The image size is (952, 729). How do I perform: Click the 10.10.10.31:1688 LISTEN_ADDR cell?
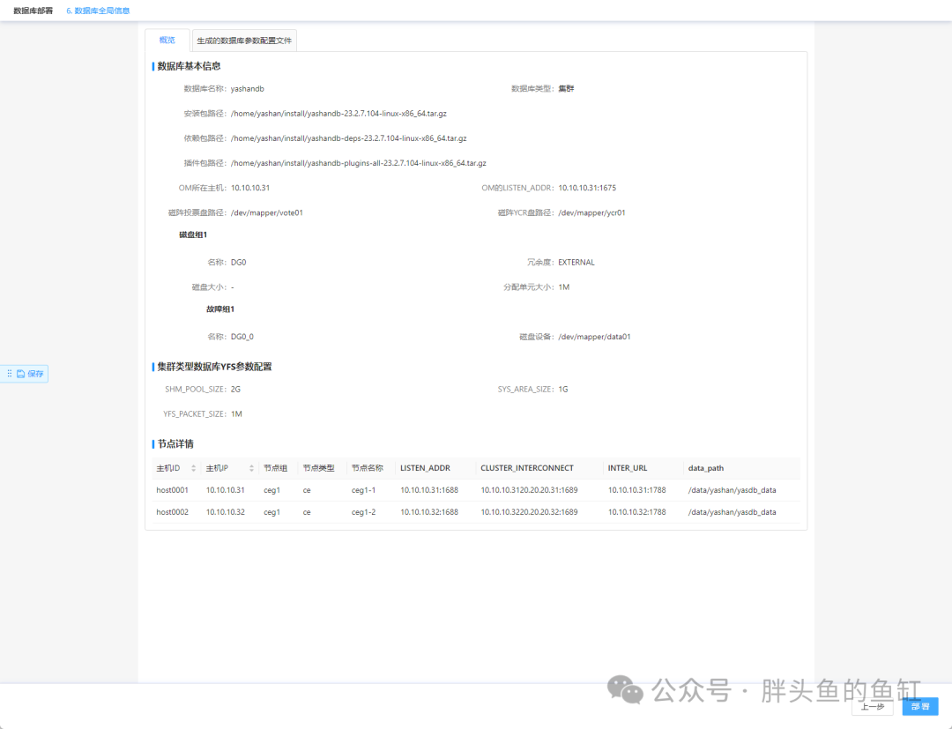[429, 490]
